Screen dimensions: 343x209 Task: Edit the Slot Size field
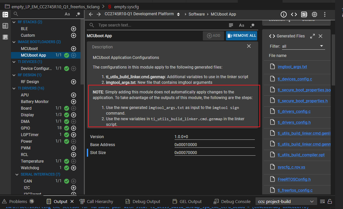coord(215,153)
